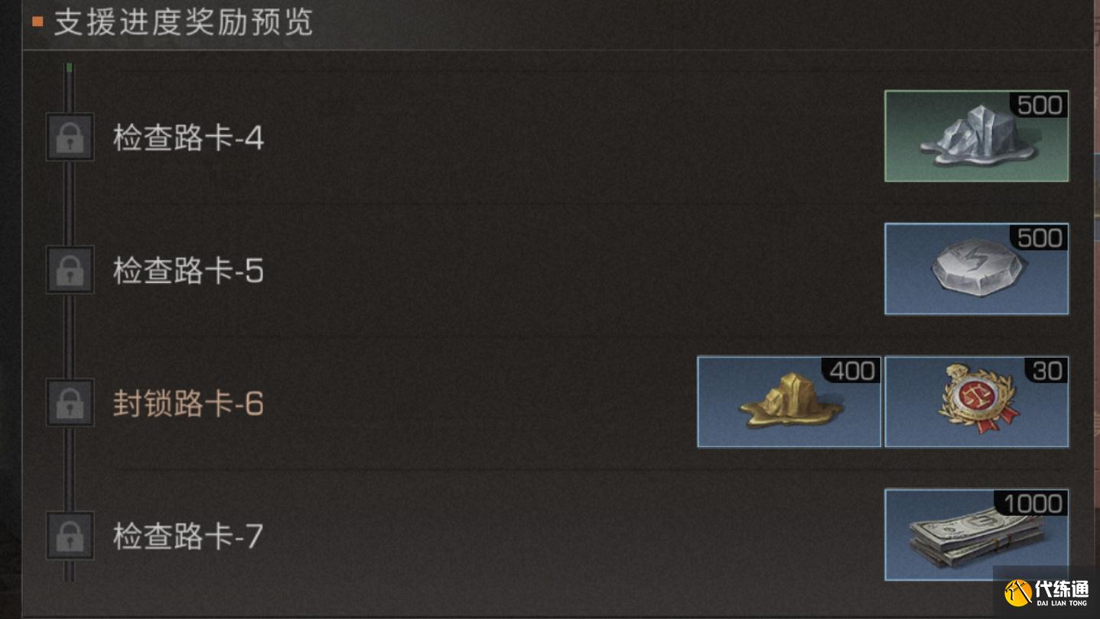Select the lock icon beside 检查路卡-5

(70, 270)
